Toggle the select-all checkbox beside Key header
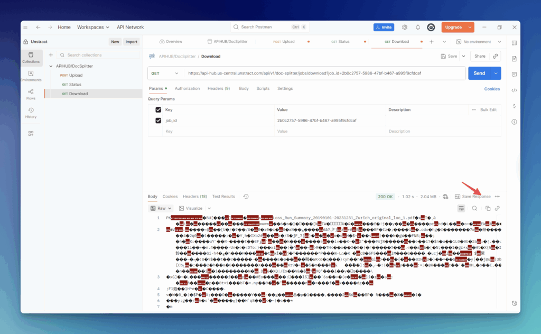The width and height of the screenshot is (541, 334). click(x=158, y=110)
